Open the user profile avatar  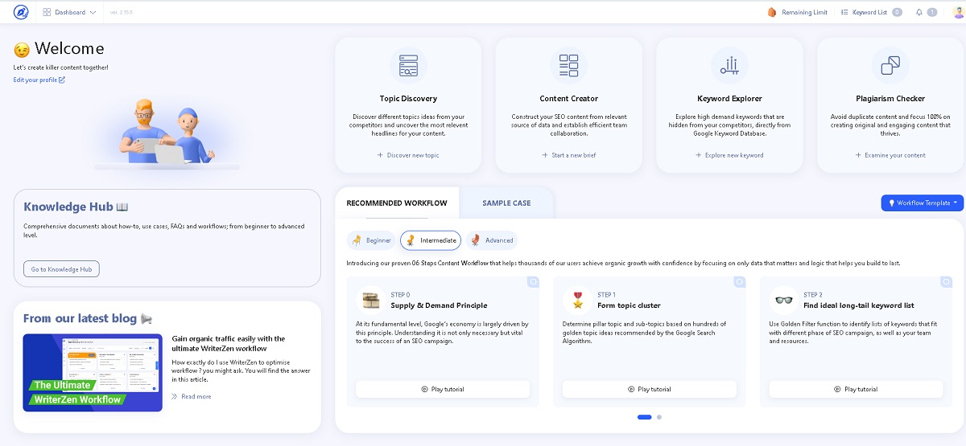pos(957,12)
